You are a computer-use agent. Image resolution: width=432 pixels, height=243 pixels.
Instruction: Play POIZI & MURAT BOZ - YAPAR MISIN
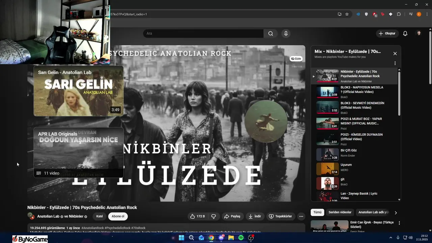354,123
